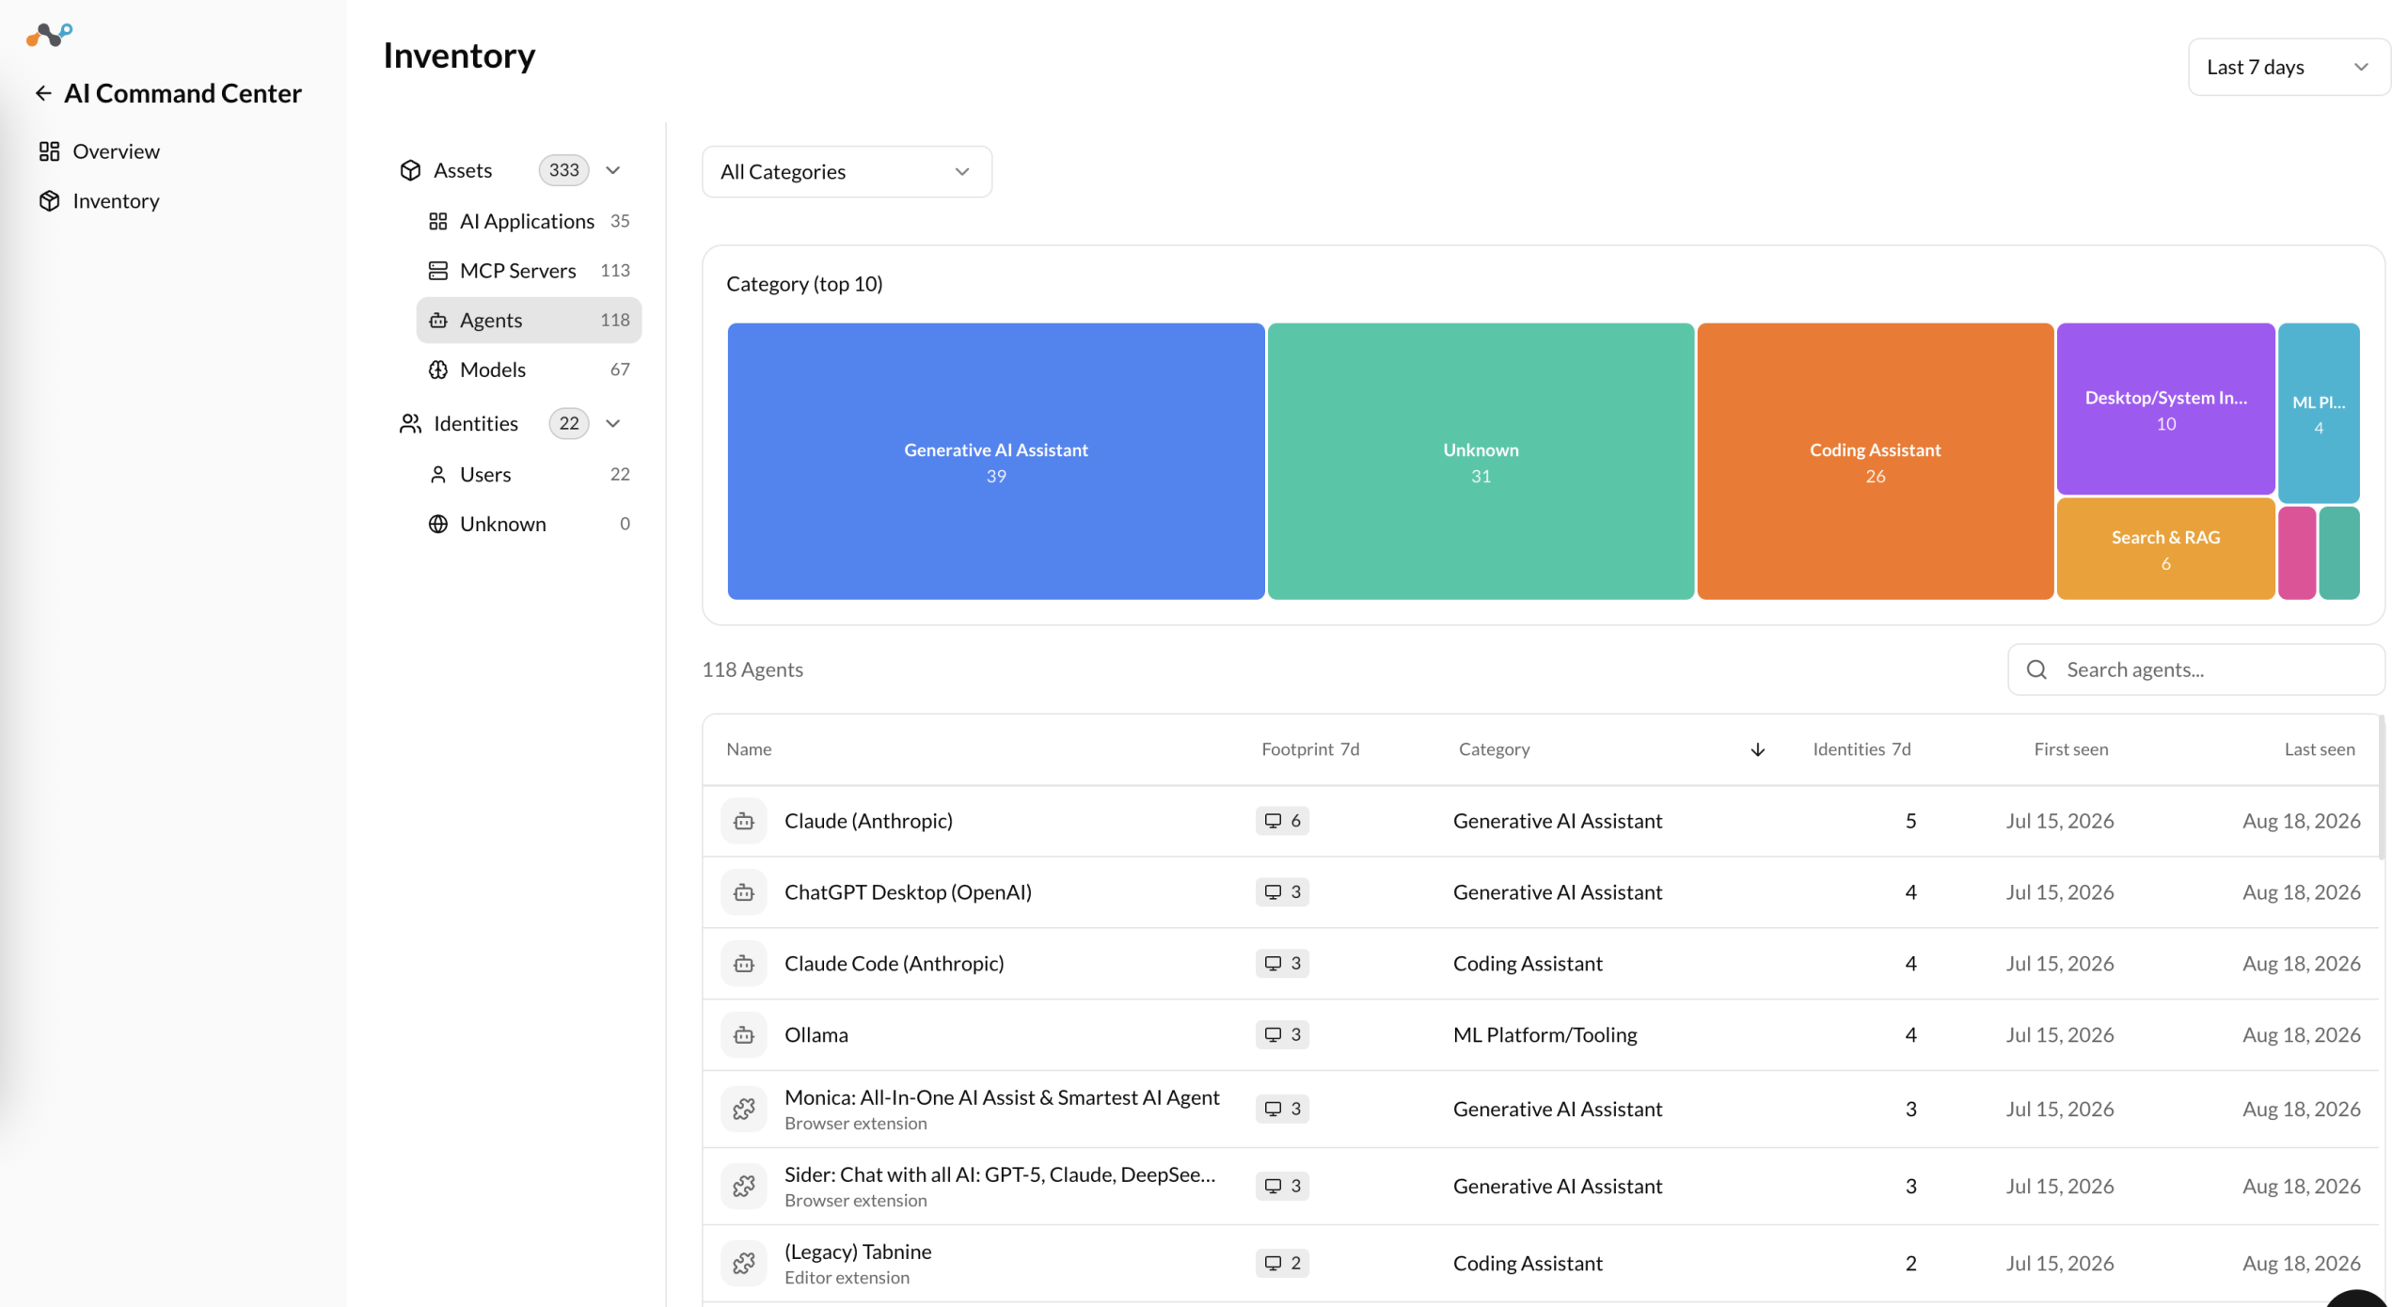This screenshot has width=2408, height=1307.
Task: Click the table vertical scrollbar
Action: (2381, 788)
